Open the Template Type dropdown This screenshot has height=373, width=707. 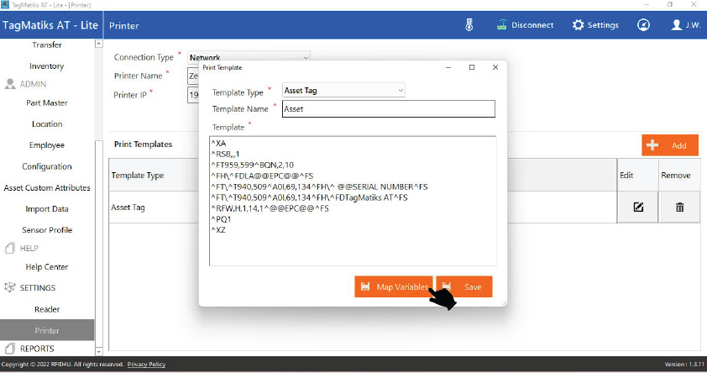tap(343, 90)
